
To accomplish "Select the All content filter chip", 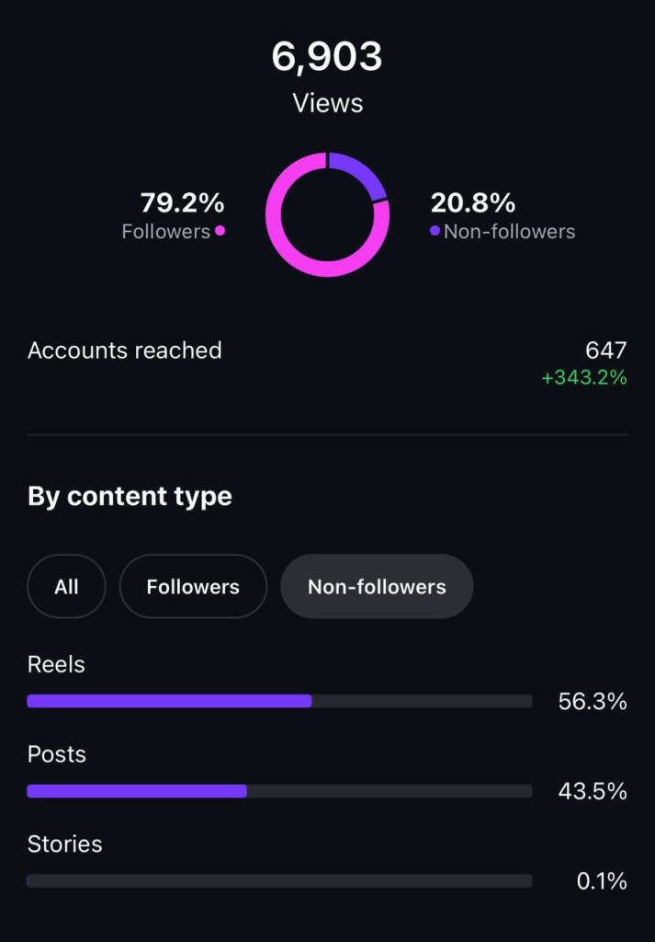I will click(66, 586).
